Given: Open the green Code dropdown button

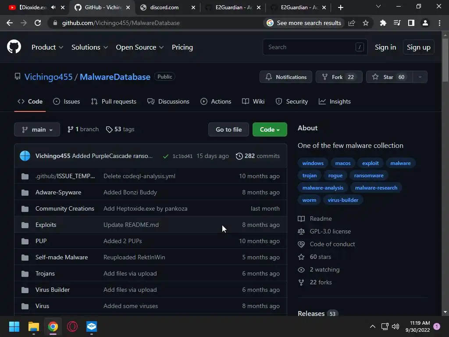Looking at the screenshot, I should pyautogui.click(x=270, y=129).
